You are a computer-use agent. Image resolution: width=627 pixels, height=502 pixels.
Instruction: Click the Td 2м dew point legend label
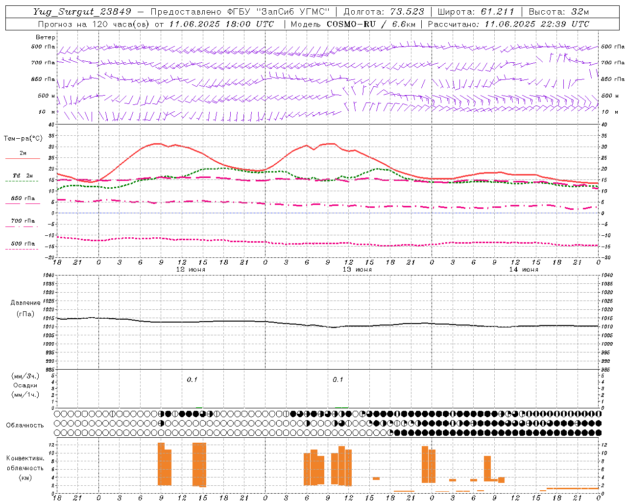[x=23, y=176]
